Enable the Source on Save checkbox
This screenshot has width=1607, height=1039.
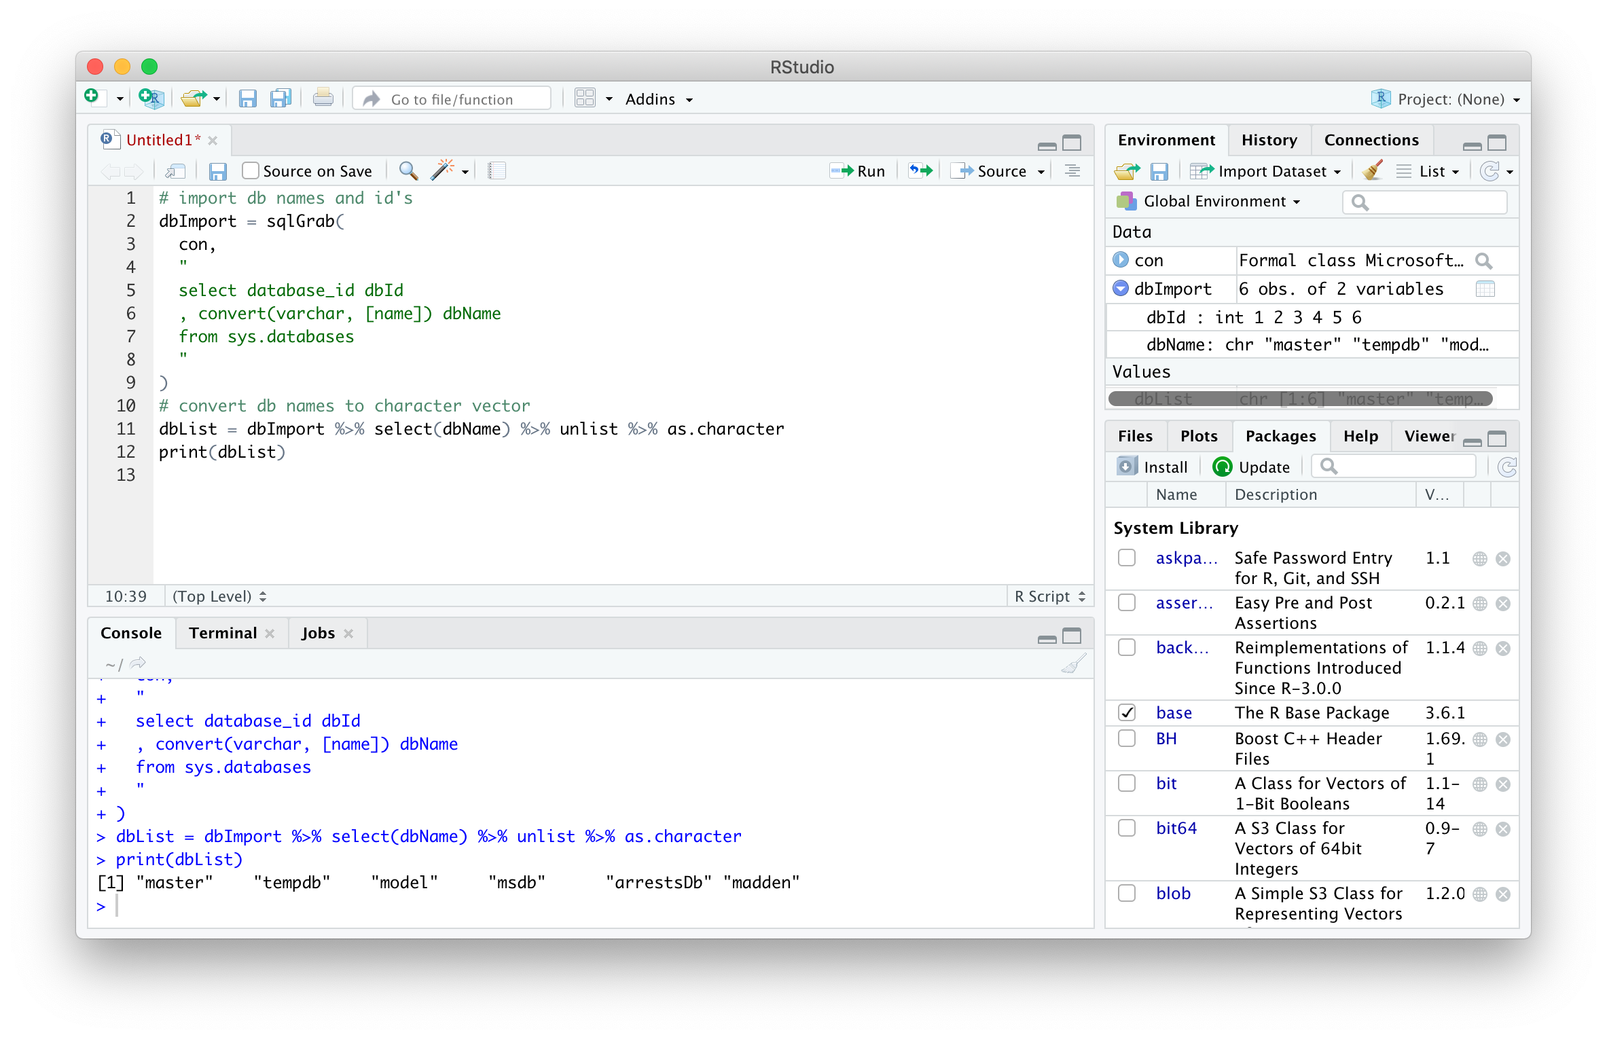[x=251, y=170]
